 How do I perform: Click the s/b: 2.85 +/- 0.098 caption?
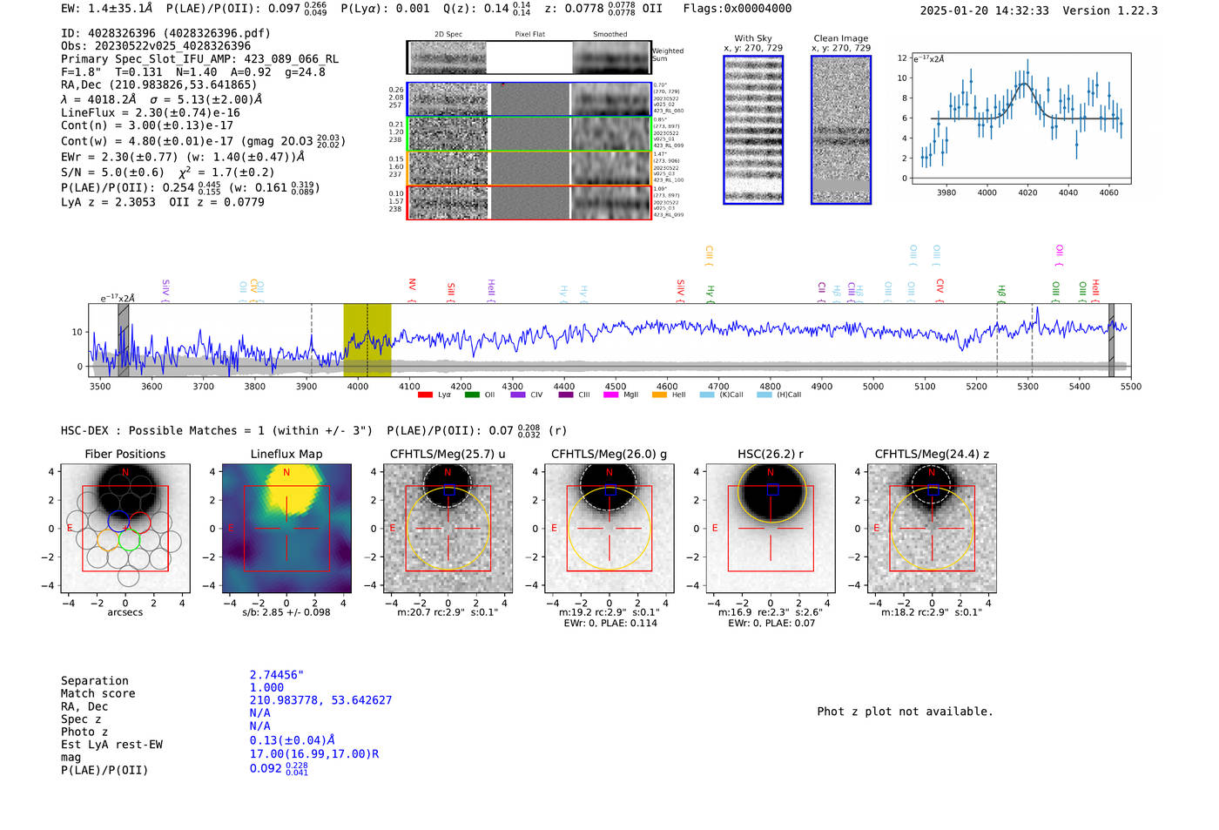286,612
